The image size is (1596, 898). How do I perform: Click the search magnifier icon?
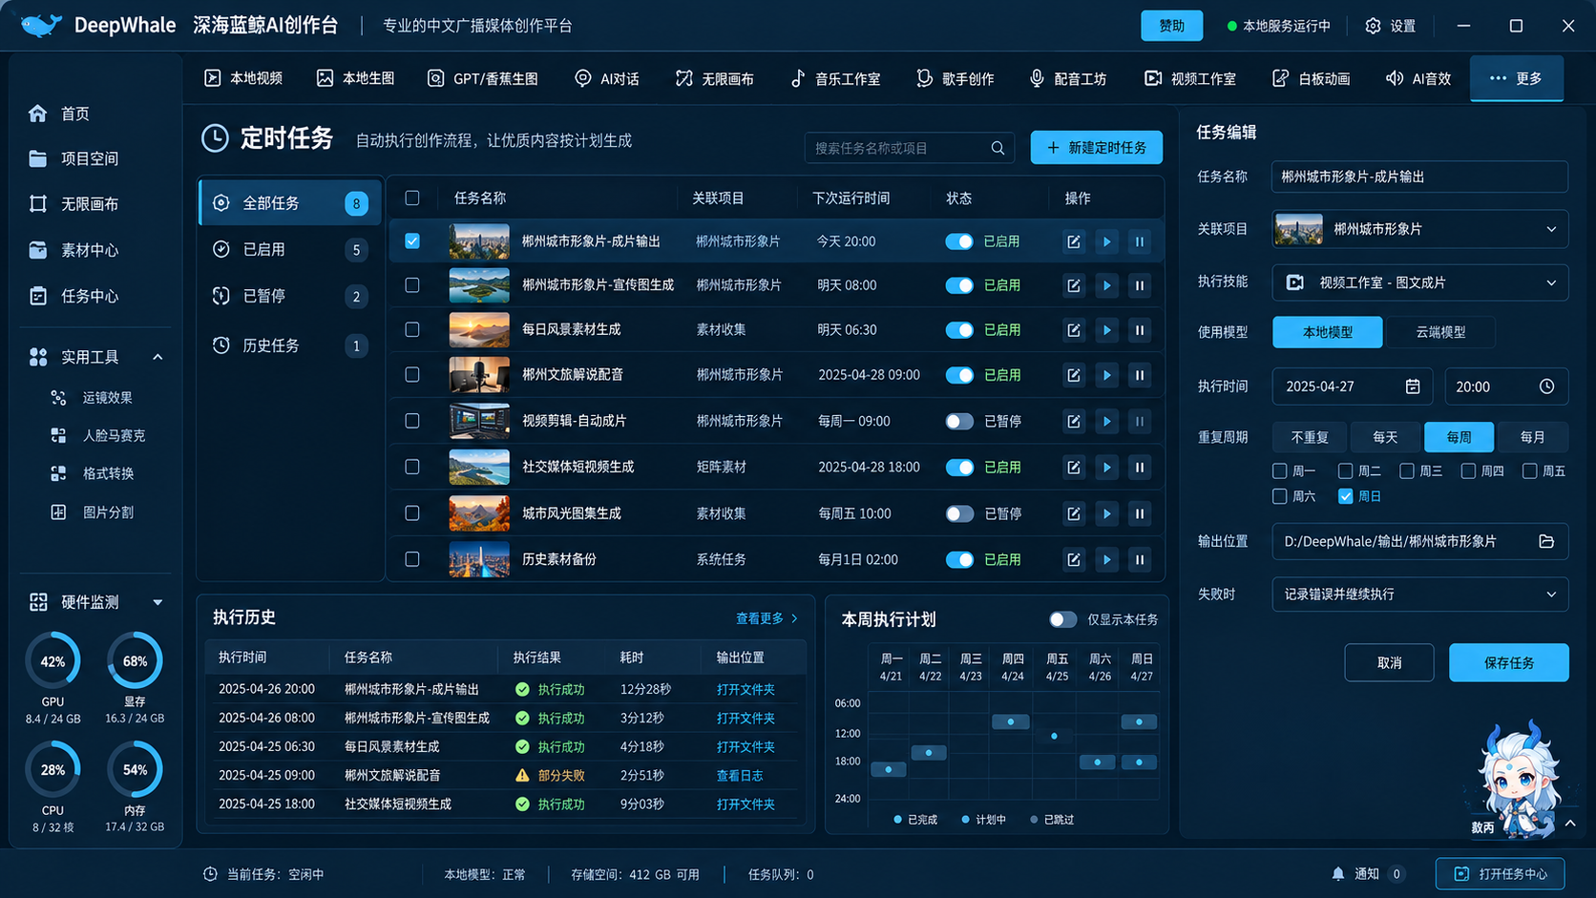[x=997, y=148]
